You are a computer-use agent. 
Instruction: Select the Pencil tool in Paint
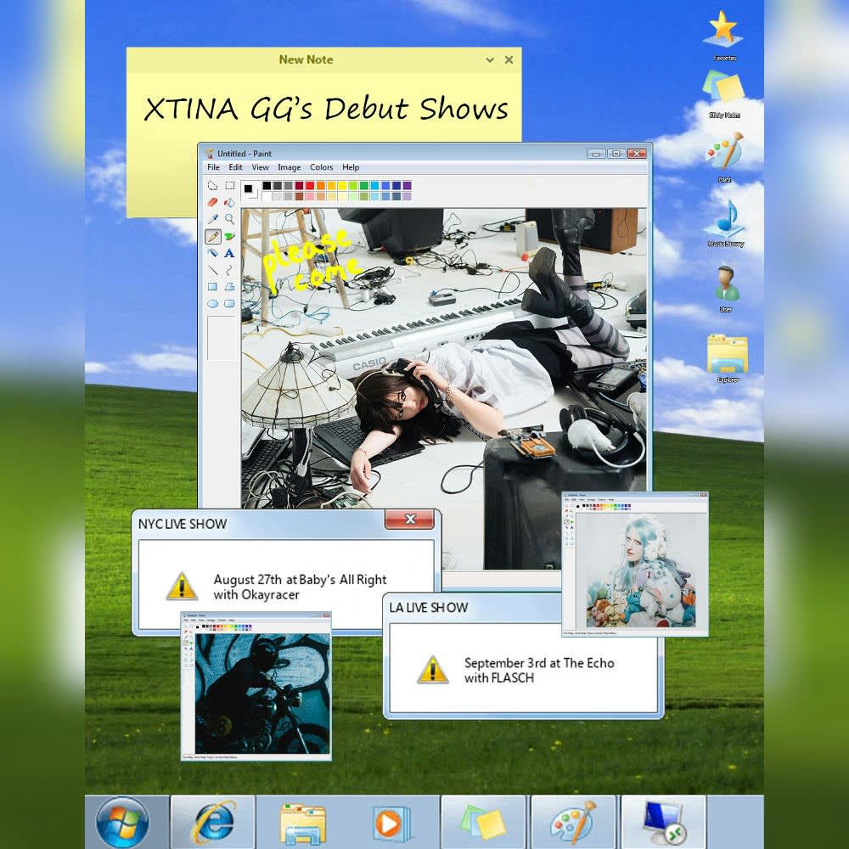point(213,237)
